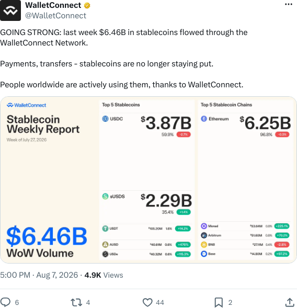The height and width of the screenshot is (308, 297).
Task: Open the WalletConnect display name link
Action: (x=53, y=5)
